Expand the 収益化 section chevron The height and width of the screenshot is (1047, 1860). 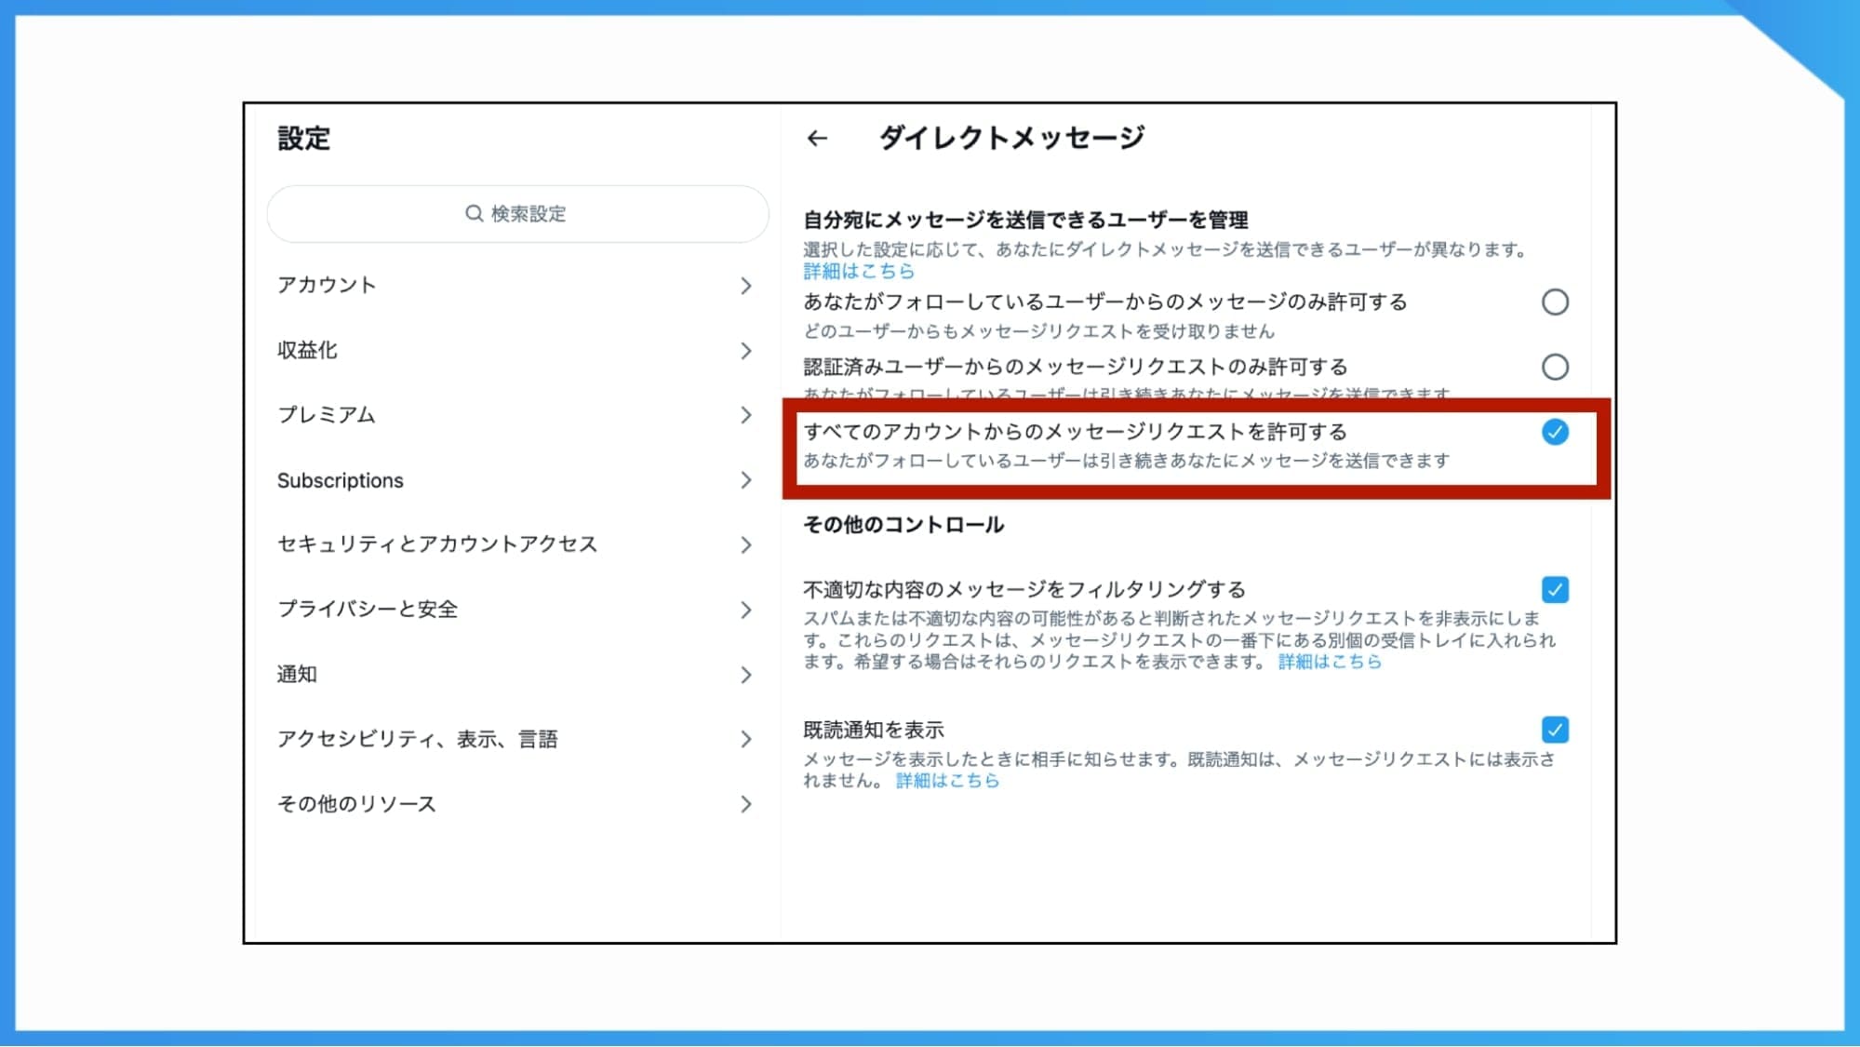point(746,351)
